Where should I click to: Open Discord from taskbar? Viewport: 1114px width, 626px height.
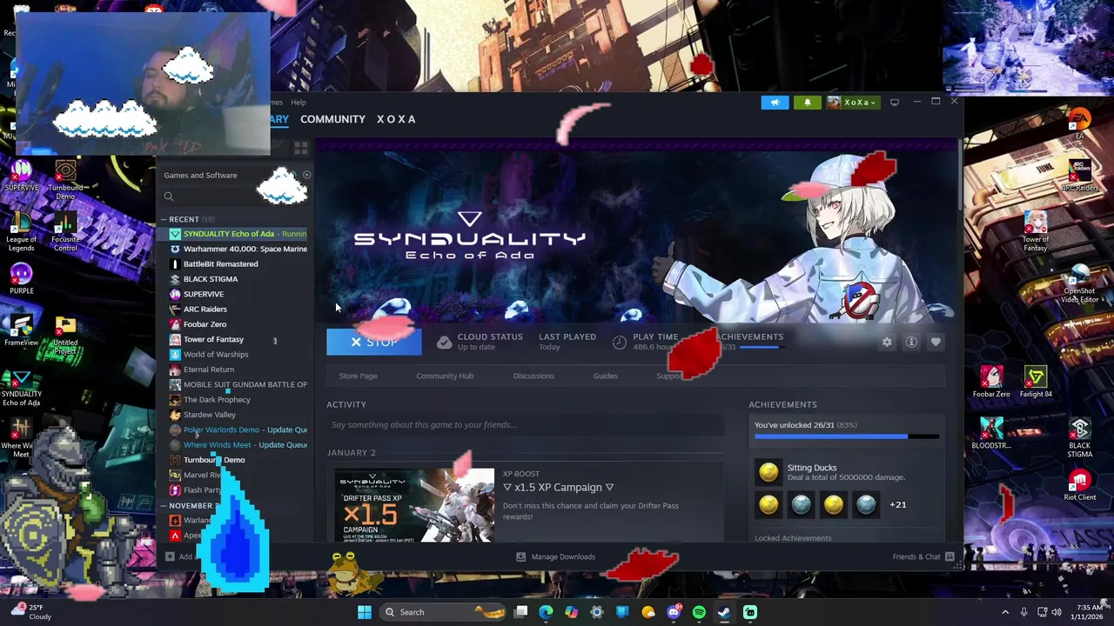(674, 612)
